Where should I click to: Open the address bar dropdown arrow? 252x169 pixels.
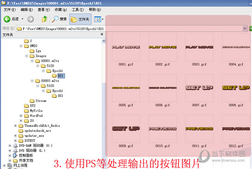tap(245, 28)
